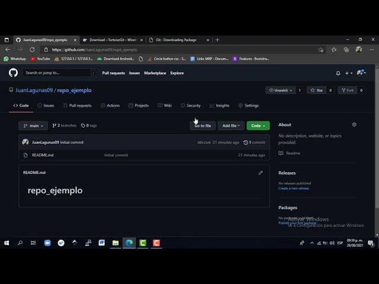Screen dimensions: 379x284
Task: Add this page to favorites star
Action: [x=321, y=50]
